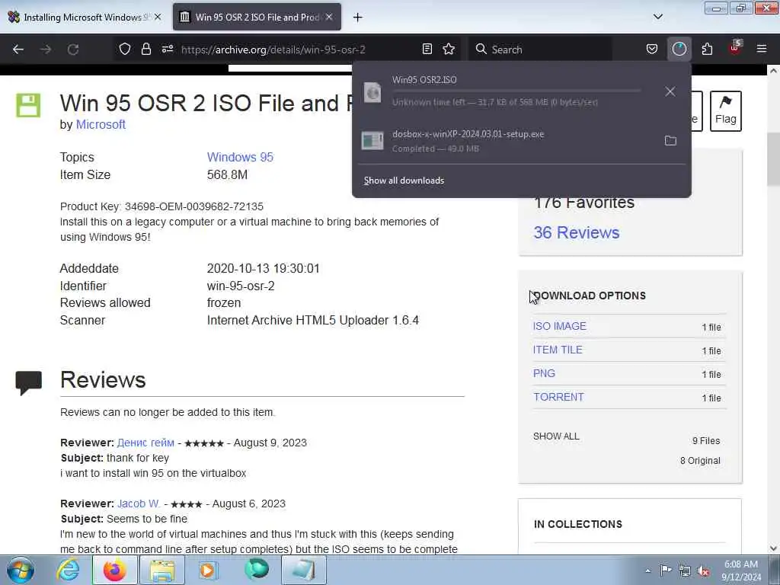Viewport: 780px width, 585px height.
Task: Open a new browser tab
Action: coord(358,18)
